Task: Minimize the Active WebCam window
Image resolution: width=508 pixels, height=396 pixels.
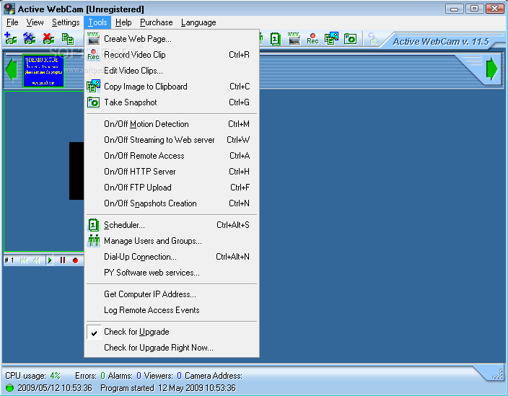Action: [x=454, y=9]
